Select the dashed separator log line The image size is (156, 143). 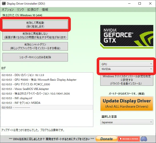[47, 107]
